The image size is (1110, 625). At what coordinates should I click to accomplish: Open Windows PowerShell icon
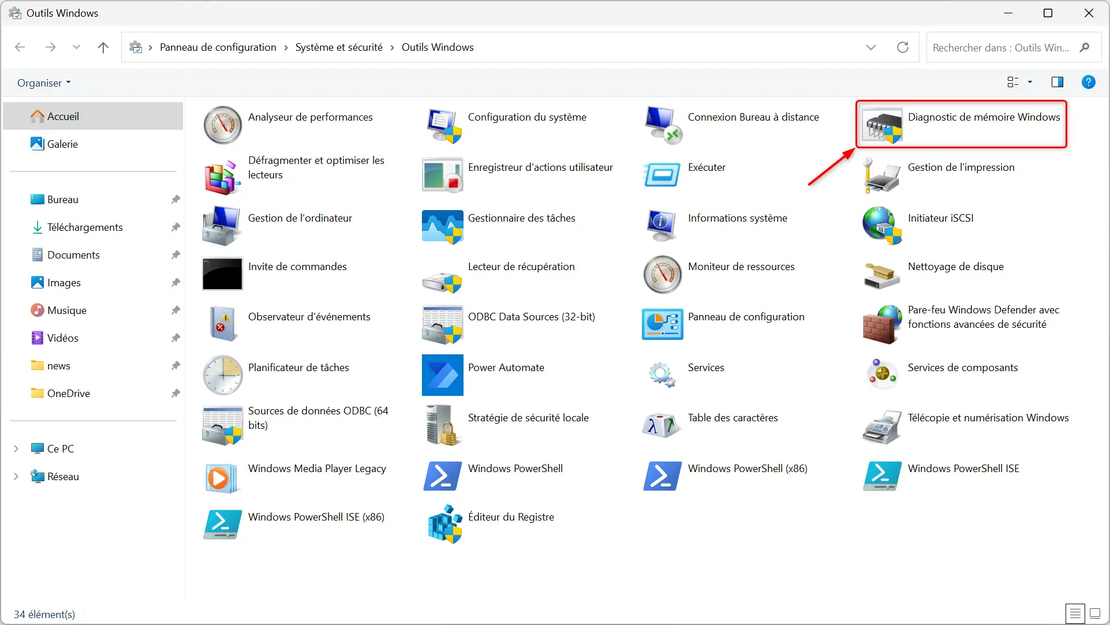[x=443, y=476]
